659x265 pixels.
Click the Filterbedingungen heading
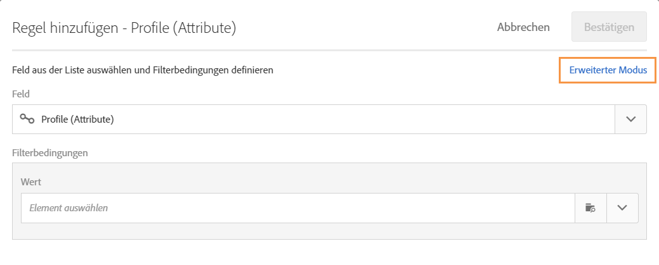tap(49, 152)
